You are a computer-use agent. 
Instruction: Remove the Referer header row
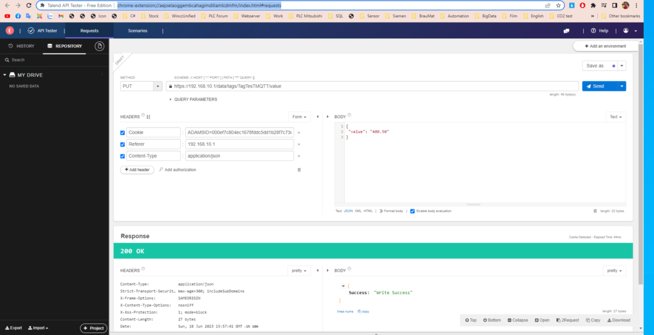(x=299, y=144)
